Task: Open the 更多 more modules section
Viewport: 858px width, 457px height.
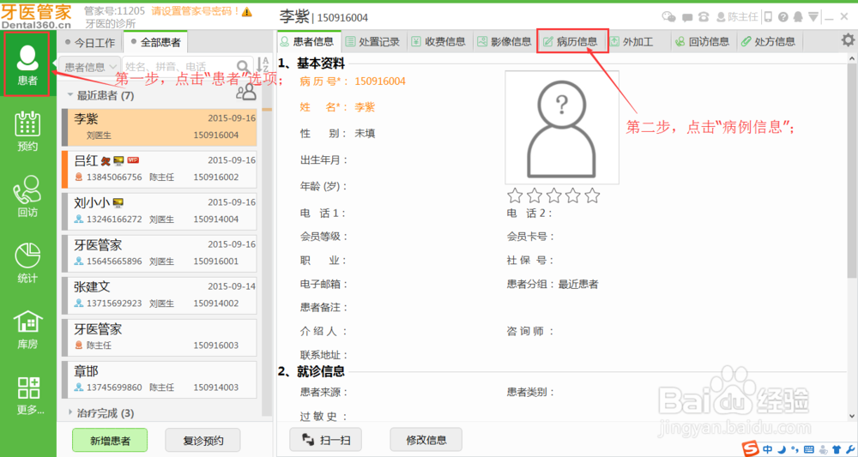Action: click(x=28, y=395)
